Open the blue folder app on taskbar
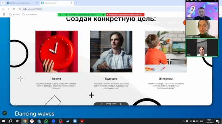 [x=75, y=121]
